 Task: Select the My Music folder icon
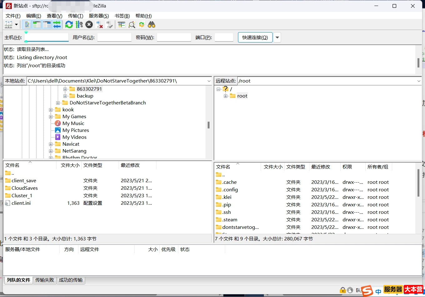click(x=58, y=123)
